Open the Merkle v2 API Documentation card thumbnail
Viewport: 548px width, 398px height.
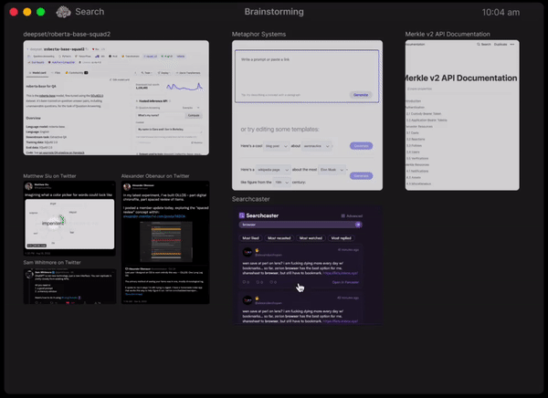click(462, 115)
